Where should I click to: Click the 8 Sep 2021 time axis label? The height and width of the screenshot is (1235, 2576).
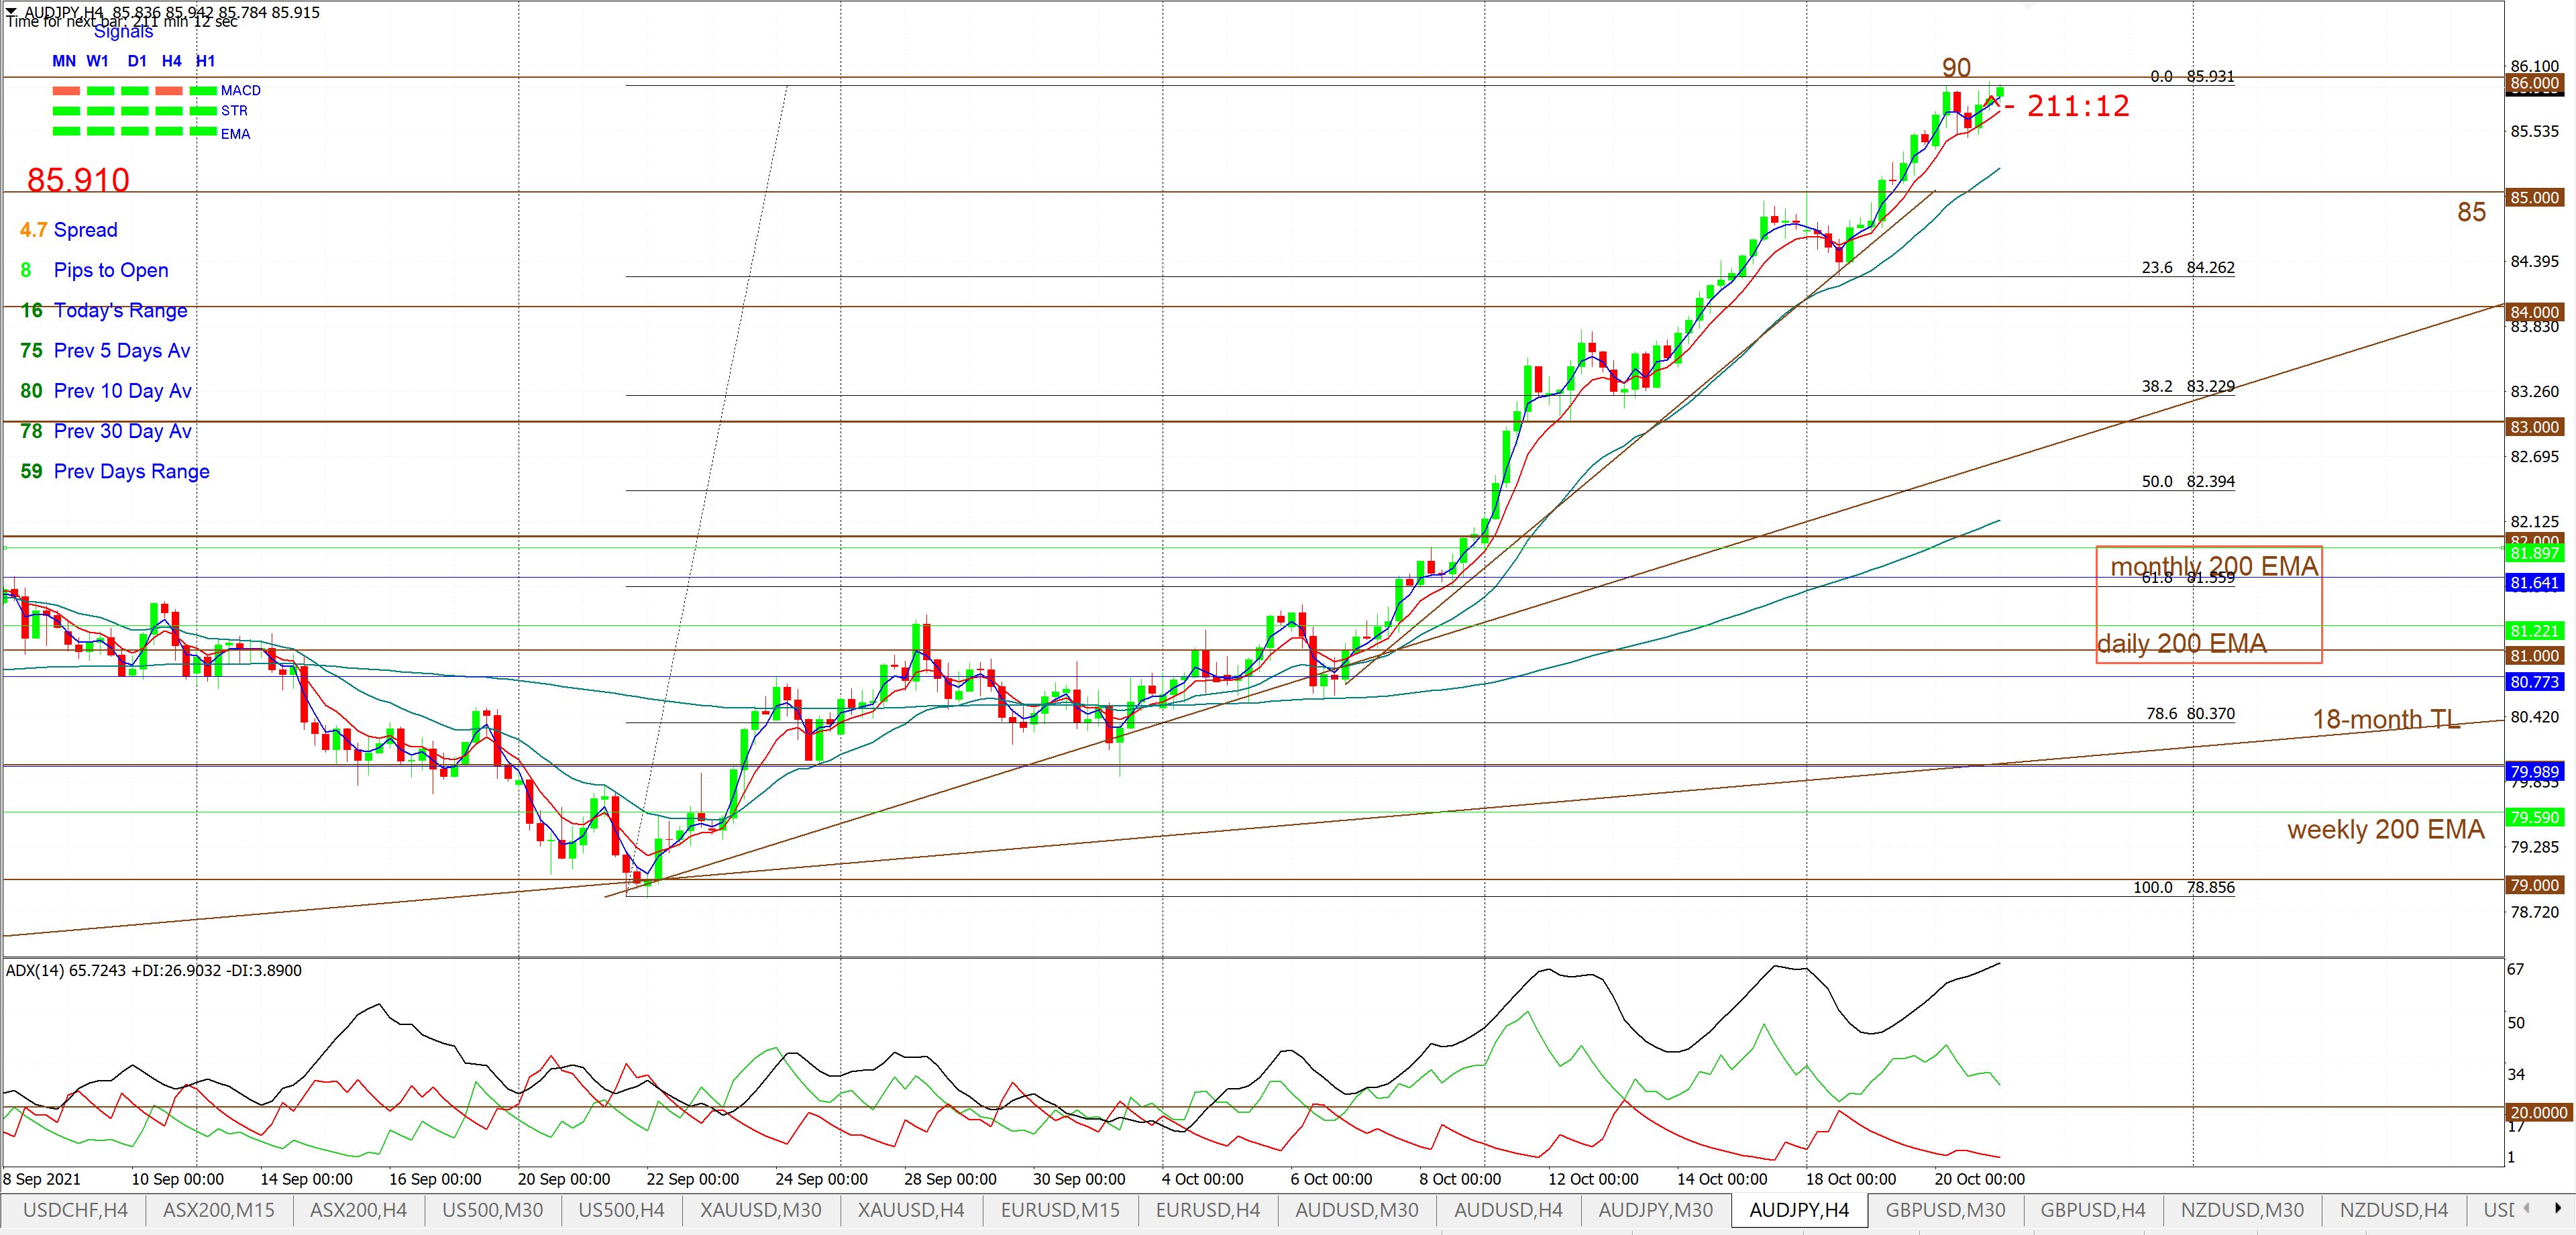[x=42, y=1179]
